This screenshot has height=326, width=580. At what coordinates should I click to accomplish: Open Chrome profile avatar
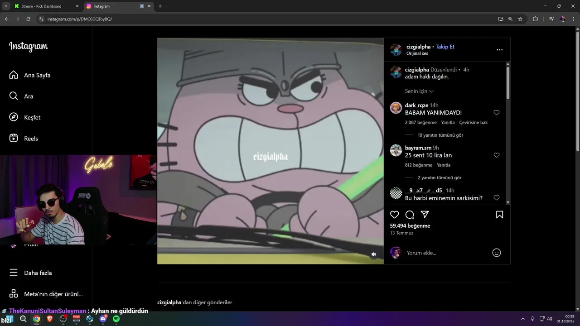click(x=562, y=19)
